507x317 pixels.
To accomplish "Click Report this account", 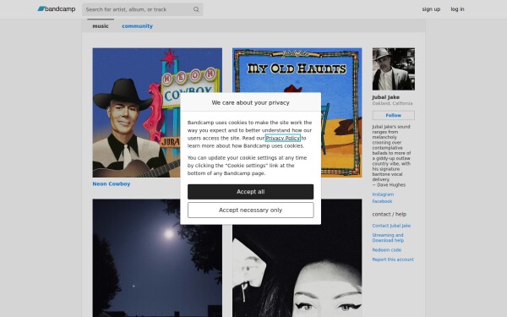I will click(393, 260).
